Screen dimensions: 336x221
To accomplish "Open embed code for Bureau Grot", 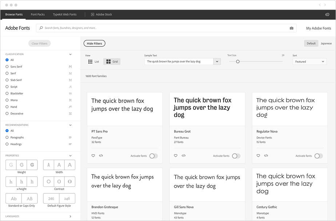I will click(x=183, y=156).
